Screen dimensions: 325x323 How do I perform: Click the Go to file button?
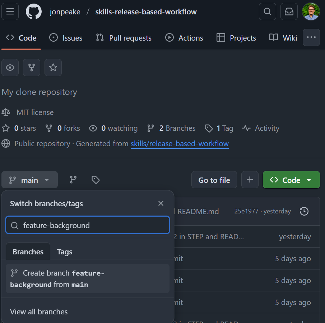point(214,180)
